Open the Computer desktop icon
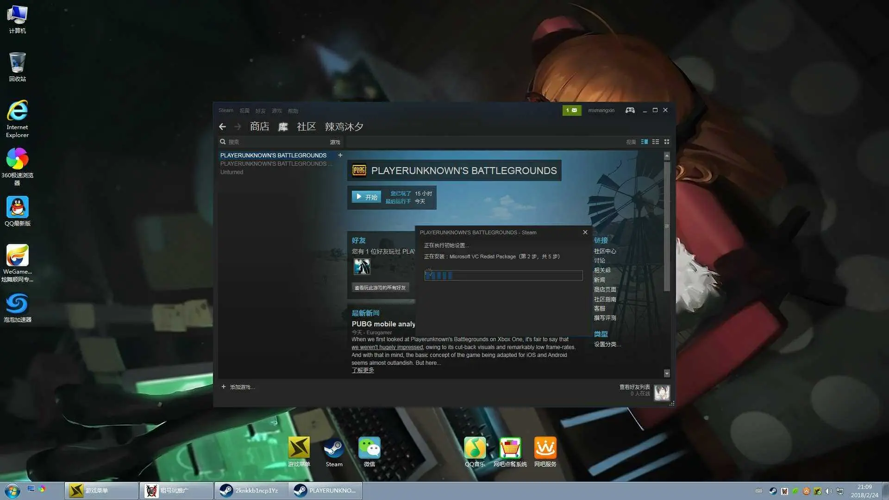 click(17, 19)
